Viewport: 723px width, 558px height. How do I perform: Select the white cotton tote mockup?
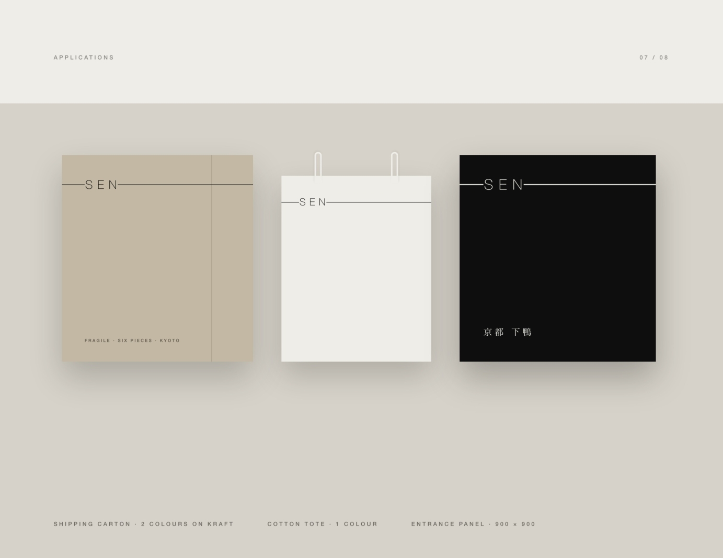(x=356, y=269)
